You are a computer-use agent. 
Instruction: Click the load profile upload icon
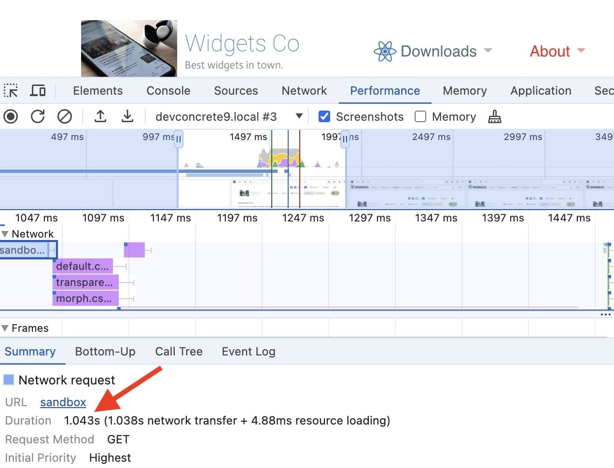tap(100, 116)
